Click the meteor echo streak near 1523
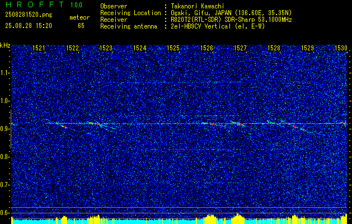352x224 pixels. pos(95,123)
